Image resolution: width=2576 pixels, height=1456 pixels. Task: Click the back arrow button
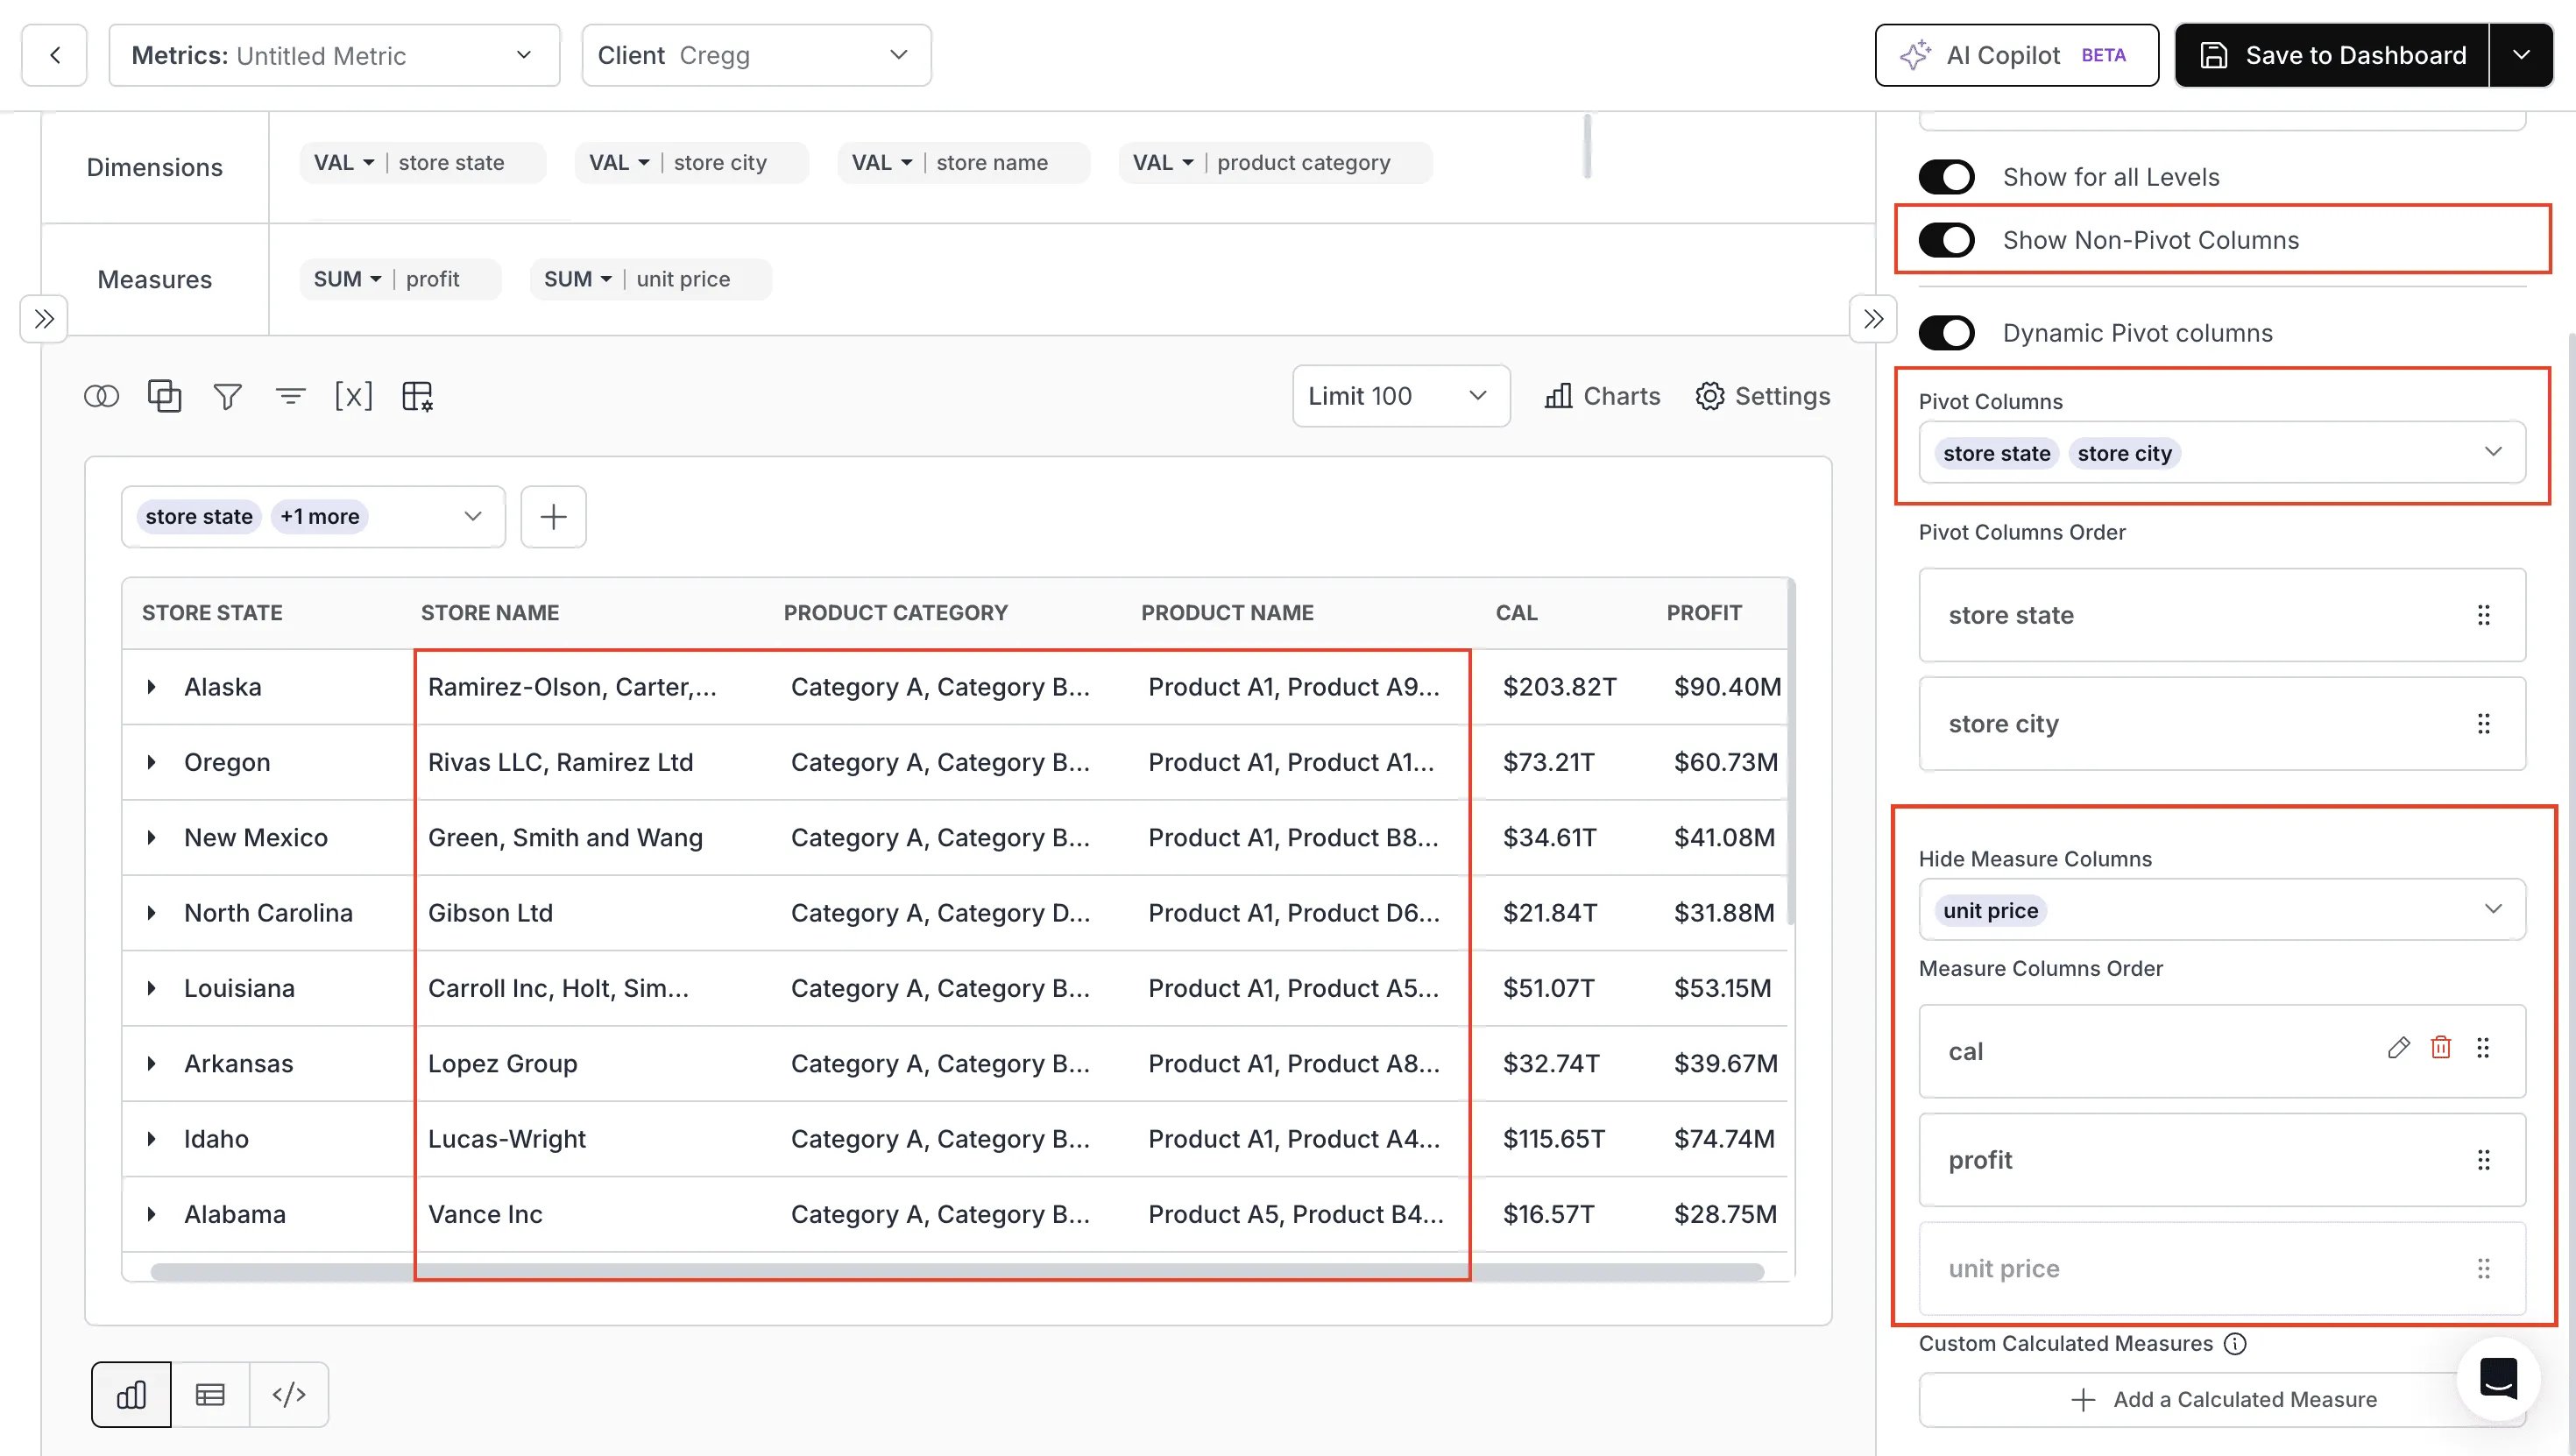(x=54, y=55)
